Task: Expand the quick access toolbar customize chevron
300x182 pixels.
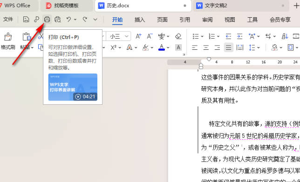Action: pos(95,19)
